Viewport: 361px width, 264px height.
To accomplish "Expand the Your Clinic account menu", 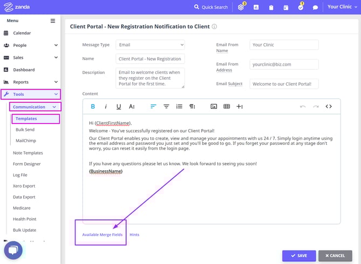I will pyautogui.click(x=343, y=7).
